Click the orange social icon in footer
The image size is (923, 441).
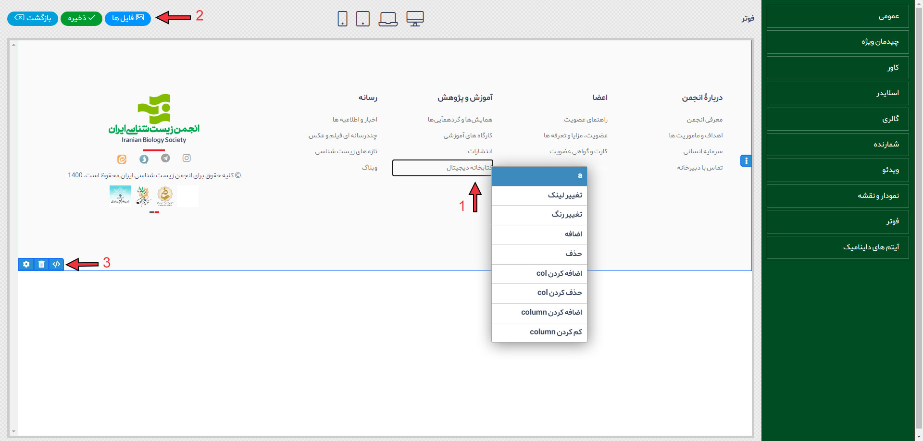click(122, 159)
